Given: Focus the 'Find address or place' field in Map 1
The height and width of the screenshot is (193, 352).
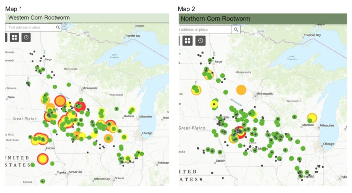Looking at the screenshot, I should pos(30,27).
